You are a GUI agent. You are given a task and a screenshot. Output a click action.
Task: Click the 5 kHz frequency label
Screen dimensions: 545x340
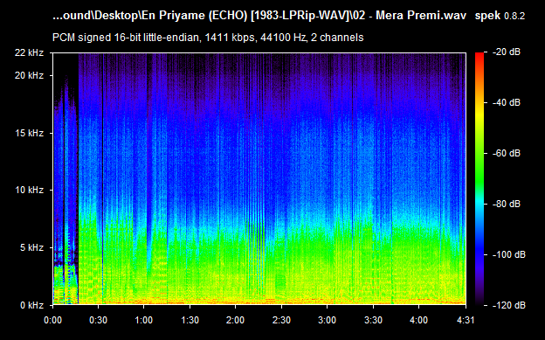tap(31, 247)
